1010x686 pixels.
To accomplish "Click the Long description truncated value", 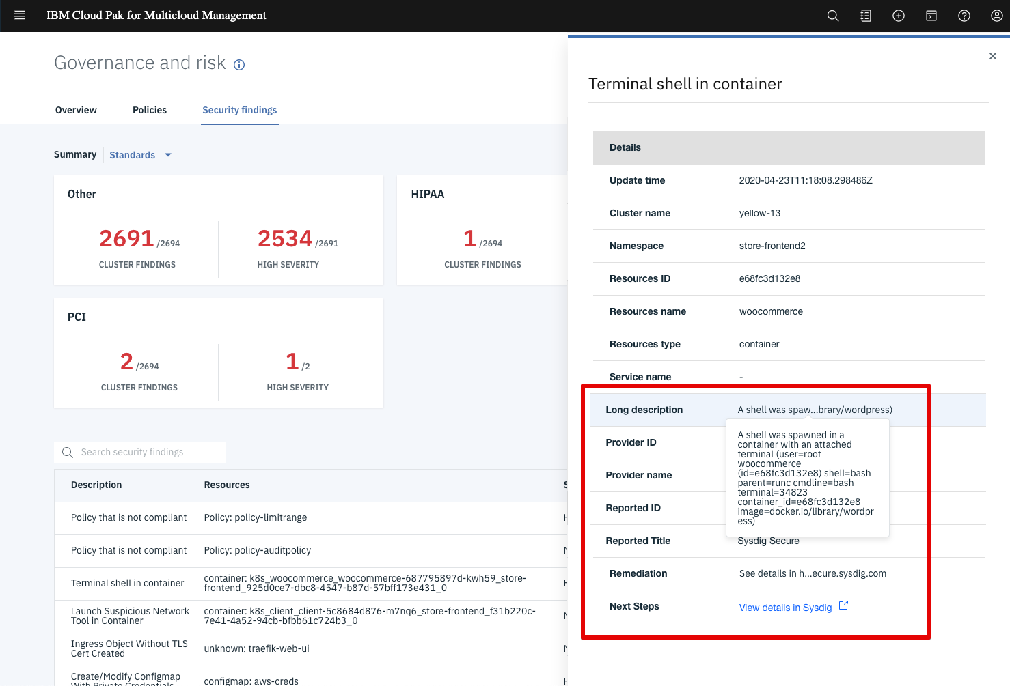I will coord(815,410).
